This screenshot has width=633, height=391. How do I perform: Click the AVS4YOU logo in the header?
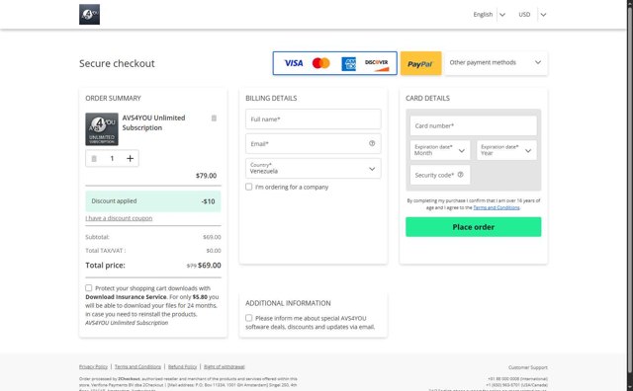tap(89, 15)
